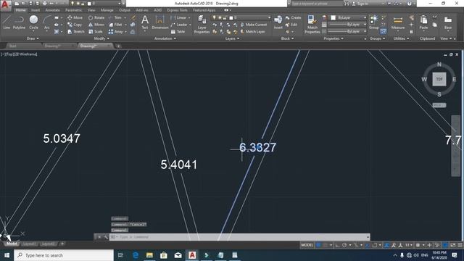Open Layer Properties manager

click(202, 24)
